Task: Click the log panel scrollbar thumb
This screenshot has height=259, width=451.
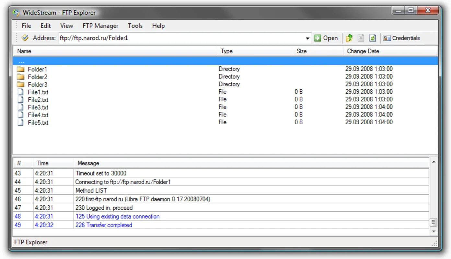Action: 434,222
